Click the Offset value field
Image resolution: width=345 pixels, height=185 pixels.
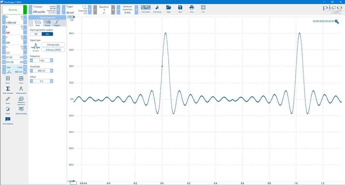pyautogui.click(x=41, y=81)
